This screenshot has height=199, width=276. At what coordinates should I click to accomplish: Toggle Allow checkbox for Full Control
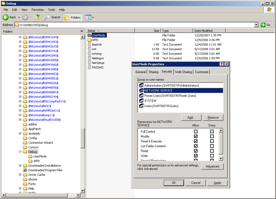coord(196,131)
